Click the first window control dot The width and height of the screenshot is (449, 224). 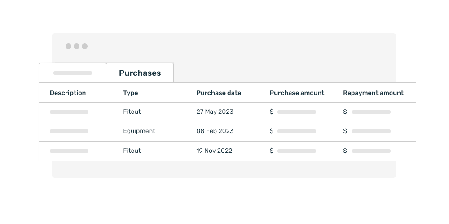[x=68, y=46]
